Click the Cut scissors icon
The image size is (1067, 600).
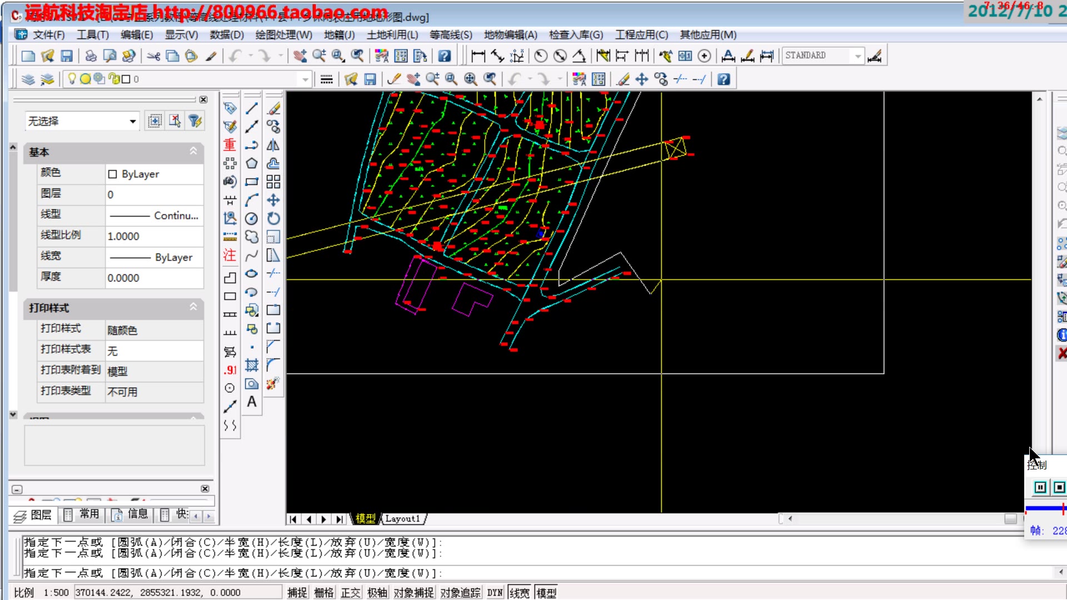(x=154, y=56)
